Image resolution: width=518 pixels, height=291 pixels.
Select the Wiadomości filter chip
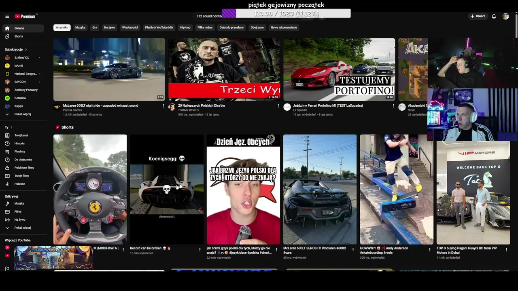[130, 27]
